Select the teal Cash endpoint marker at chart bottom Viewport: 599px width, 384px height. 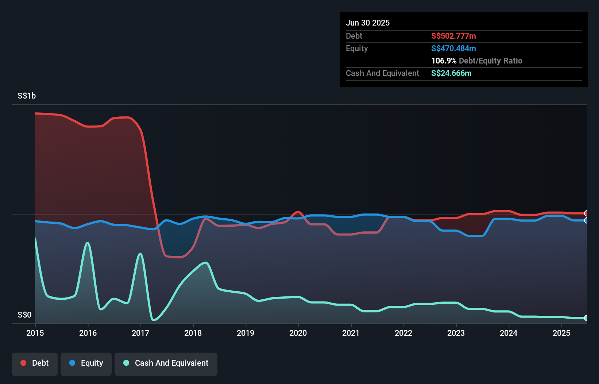(586, 318)
